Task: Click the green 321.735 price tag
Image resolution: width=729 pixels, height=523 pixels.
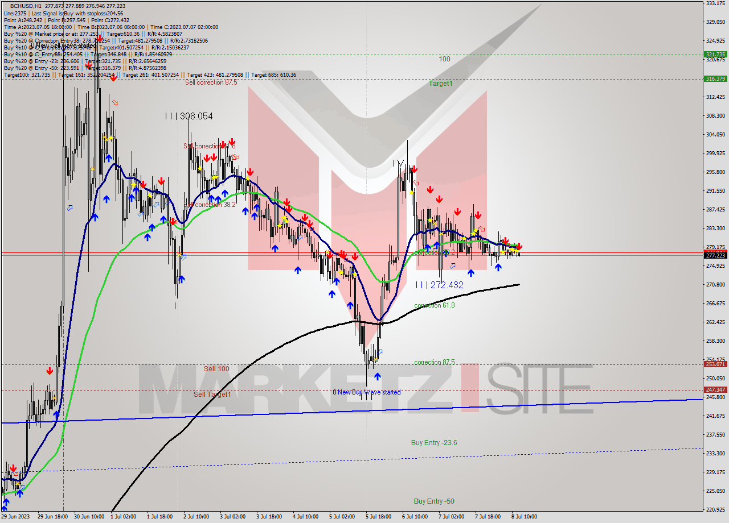Action: 715,55
